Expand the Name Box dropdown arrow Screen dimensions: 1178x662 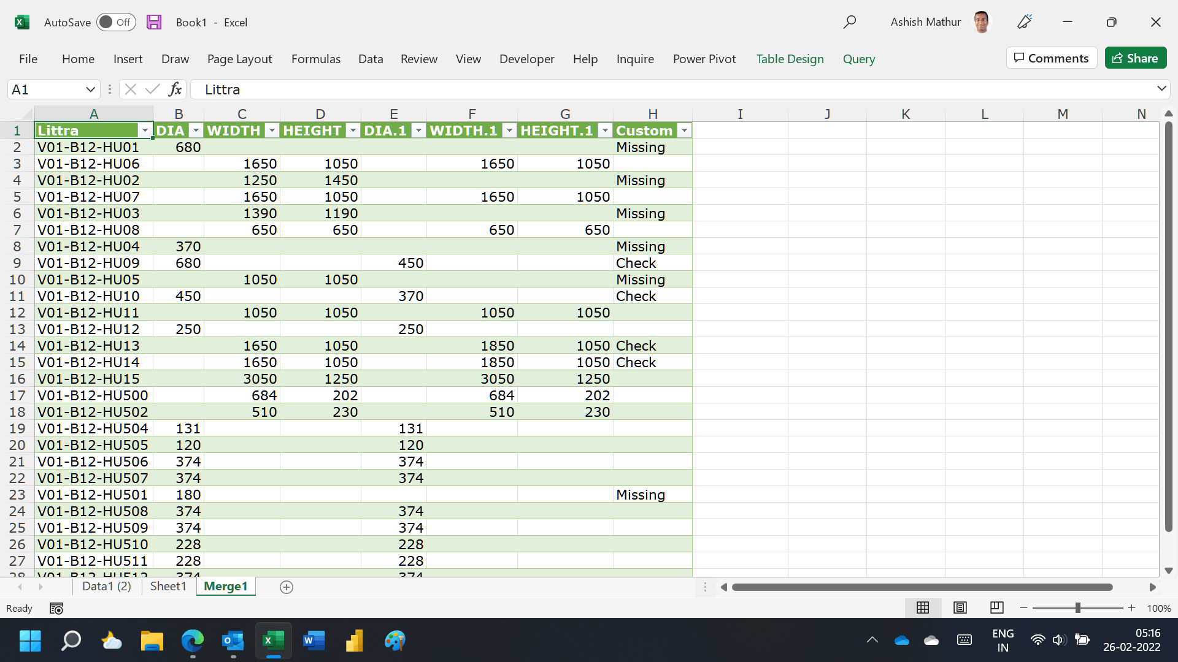click(90, 89)
